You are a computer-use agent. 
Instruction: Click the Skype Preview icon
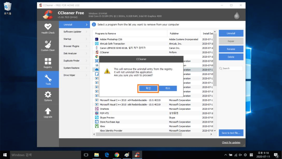click(x=97, y=117)
